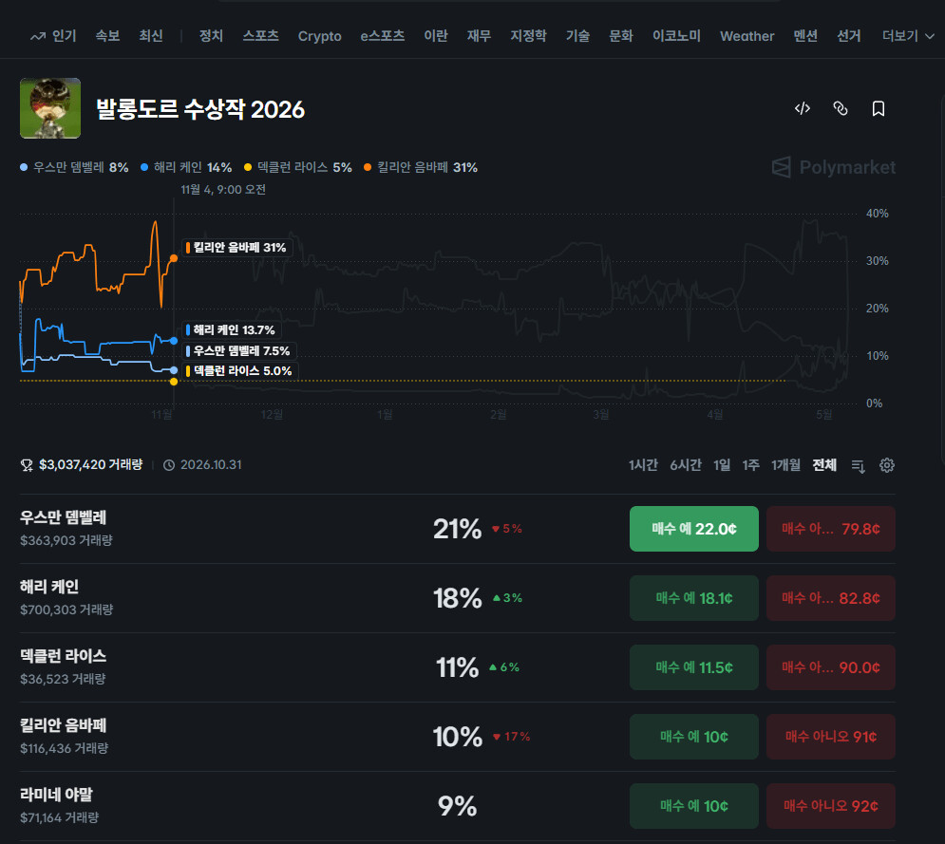Click the 해리 케인 13.7% chart tooltip label
945x844 pixels.
coord(231,330)
